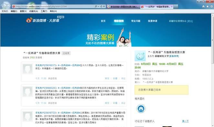Click the scrollbar up arrow

pos(212,15)
